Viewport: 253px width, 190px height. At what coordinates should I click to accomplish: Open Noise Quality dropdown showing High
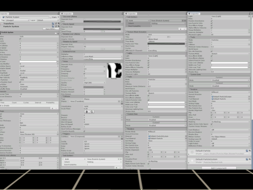point(94,83)
